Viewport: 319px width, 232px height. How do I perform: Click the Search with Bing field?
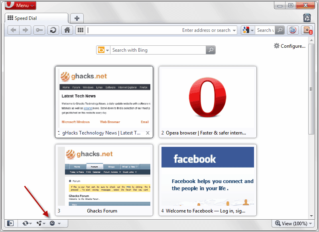tap(158, 50)
